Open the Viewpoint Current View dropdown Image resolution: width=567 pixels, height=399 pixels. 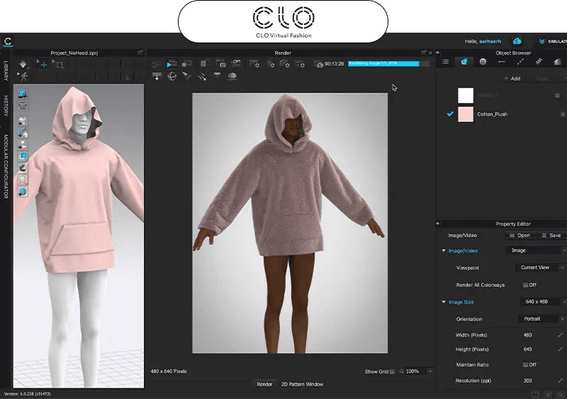pos(539,268)
